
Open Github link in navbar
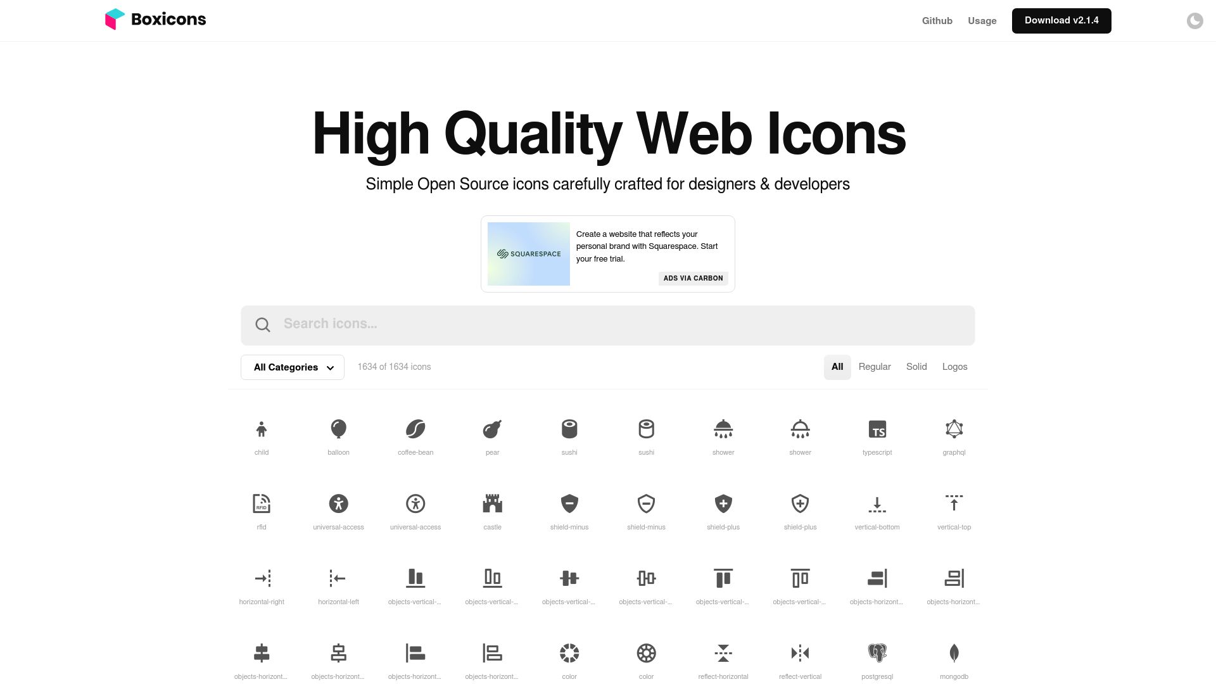pyautogui.click(x=936, y=20)
